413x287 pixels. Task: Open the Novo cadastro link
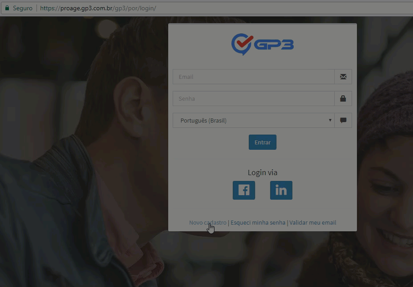(207, 222)
